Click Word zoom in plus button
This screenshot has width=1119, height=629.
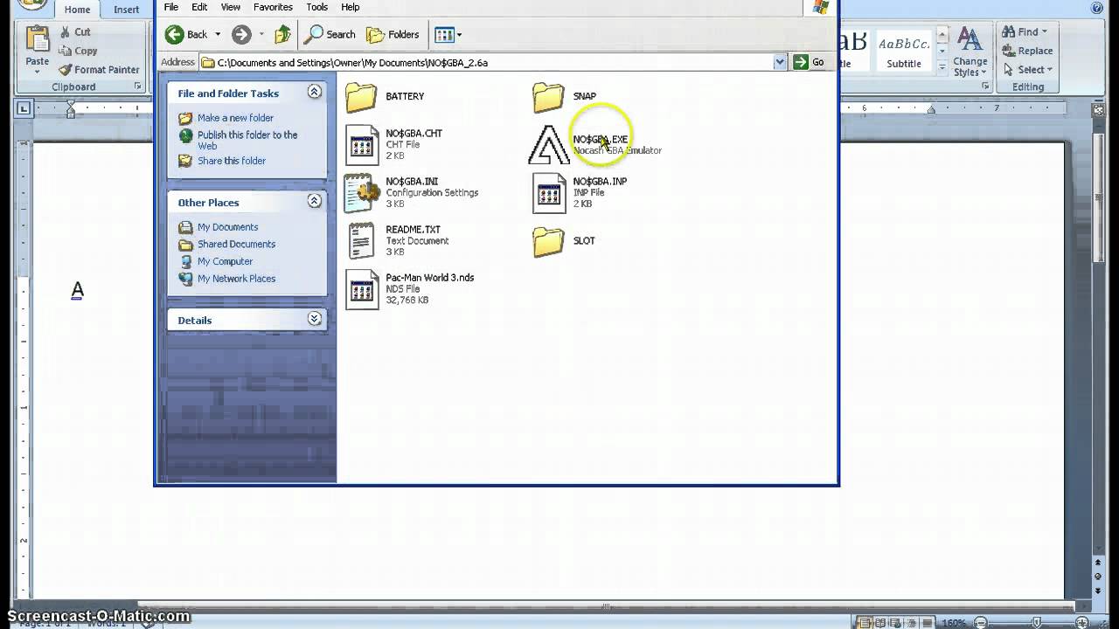point(1082,624)
